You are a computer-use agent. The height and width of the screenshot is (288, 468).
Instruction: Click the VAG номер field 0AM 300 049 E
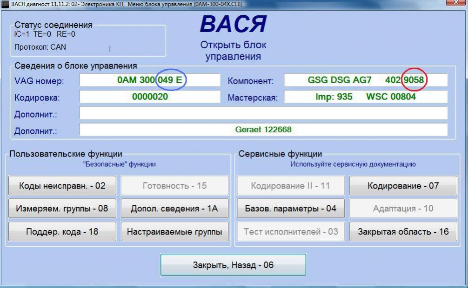tap(150, 80)
